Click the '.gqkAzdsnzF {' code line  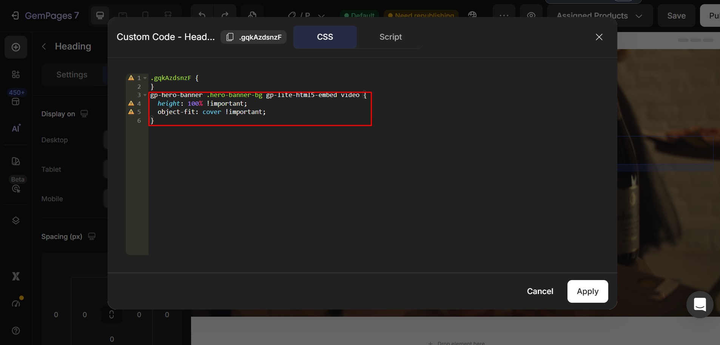[174, 78]
